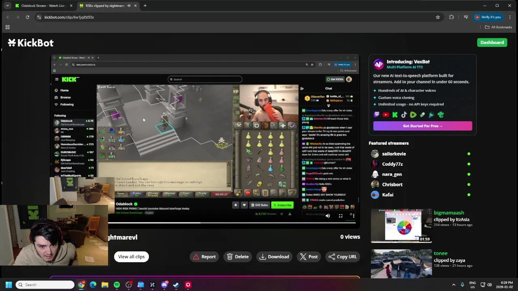Open the browser extensions menu

tap(452, 17)
